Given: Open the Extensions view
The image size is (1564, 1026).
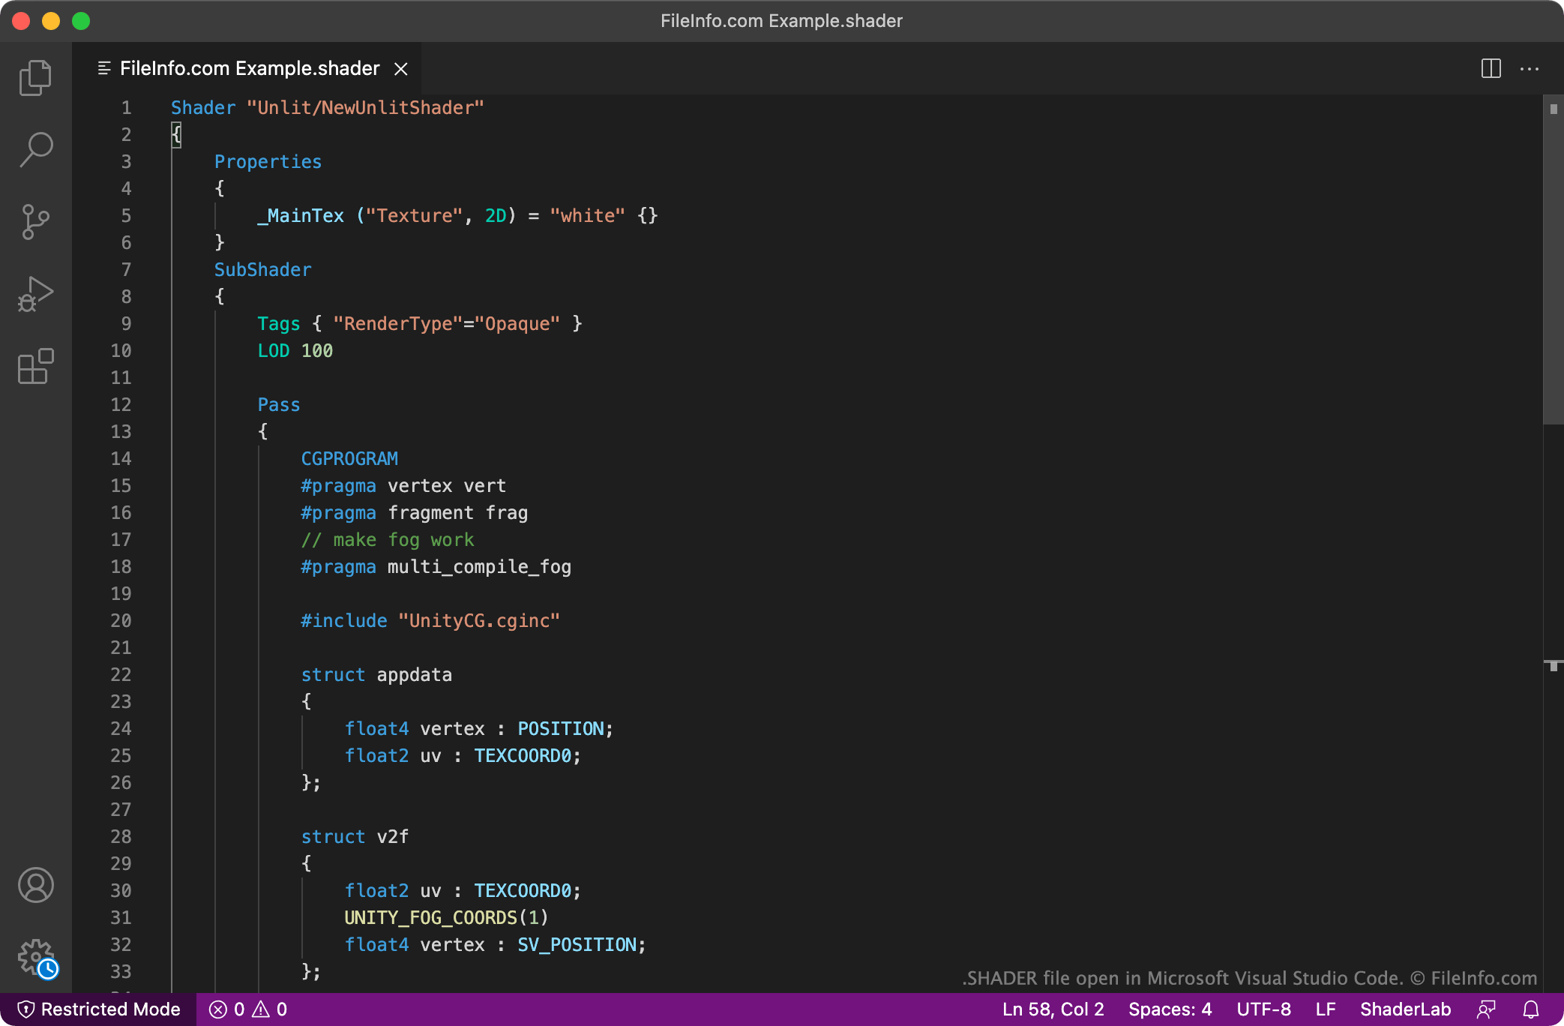Looking at the screenshot, I should point(35,366).
